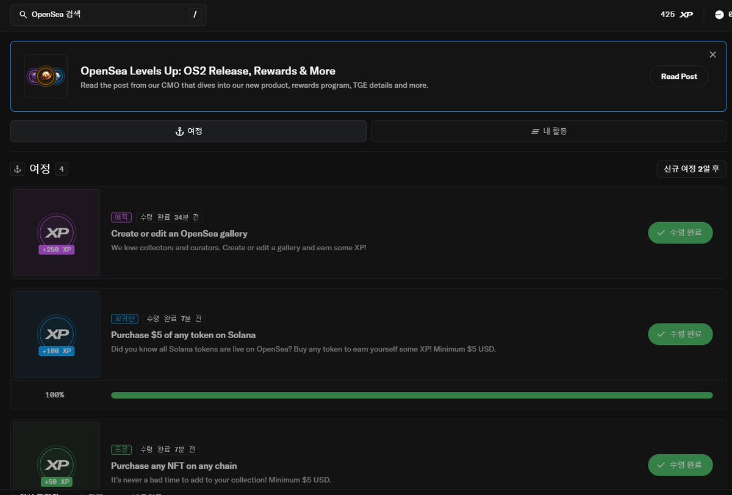Click the voyage count badge showing 4

(x=62, y=169)
